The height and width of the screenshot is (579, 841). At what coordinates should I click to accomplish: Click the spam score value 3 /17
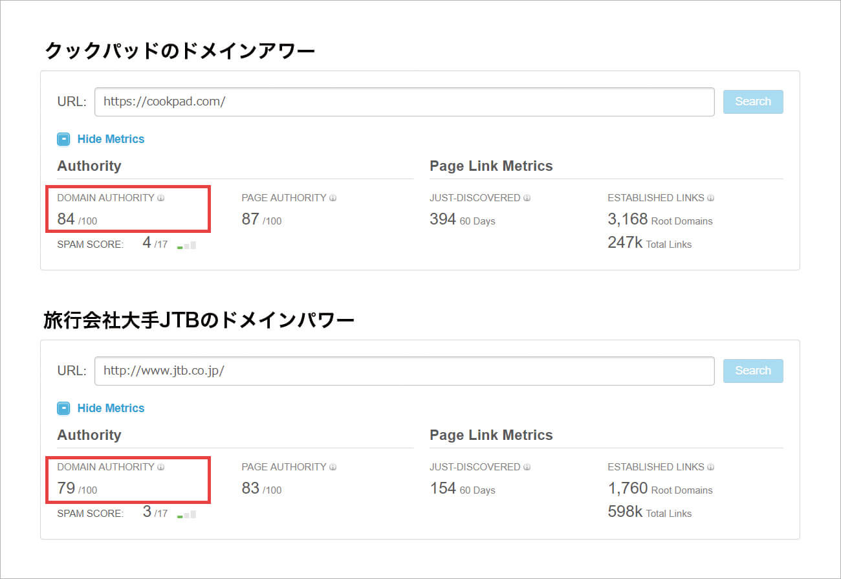tap(155, 512)
